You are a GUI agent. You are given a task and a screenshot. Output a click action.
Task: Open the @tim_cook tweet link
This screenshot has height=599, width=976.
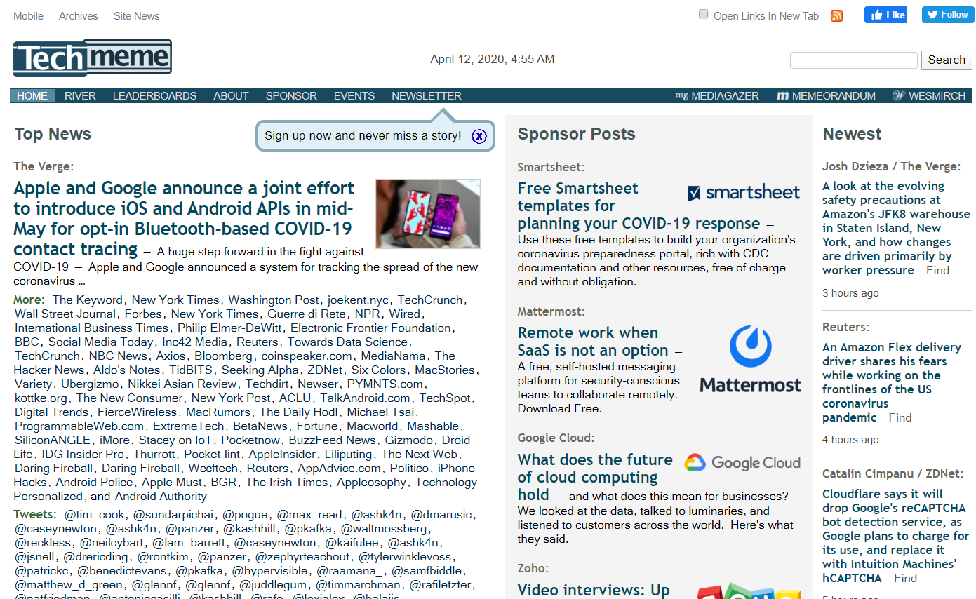pyautogui.click(x=95, y=514)
